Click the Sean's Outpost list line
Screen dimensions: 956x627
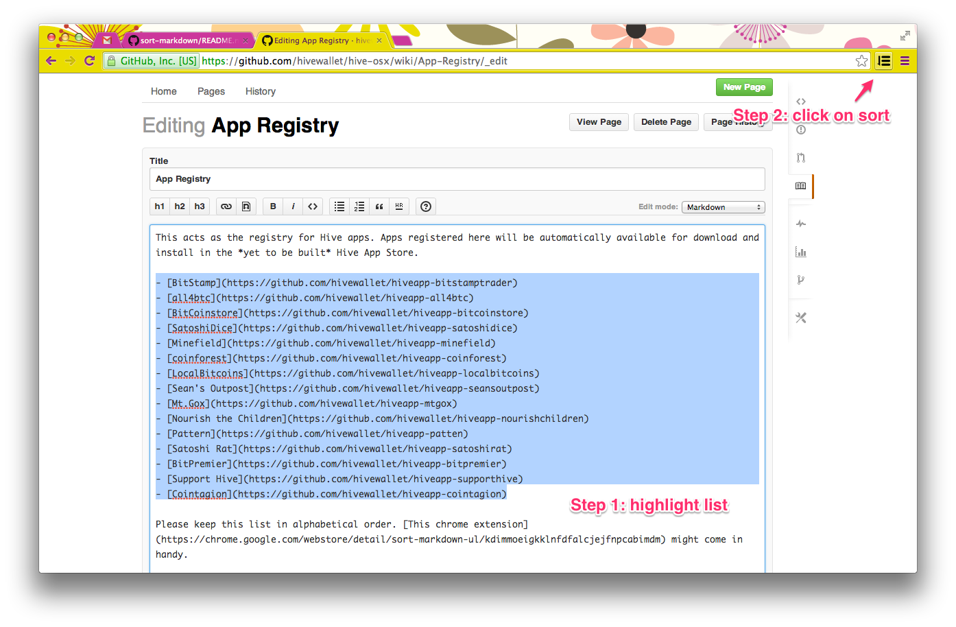348,388
